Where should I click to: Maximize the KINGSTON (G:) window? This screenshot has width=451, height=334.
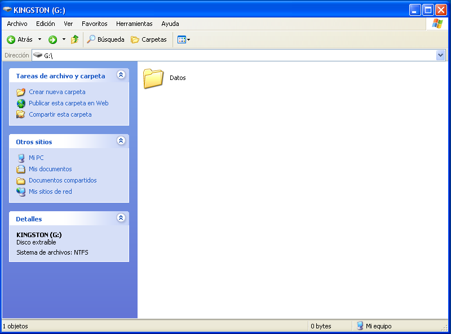coord(428,10)
